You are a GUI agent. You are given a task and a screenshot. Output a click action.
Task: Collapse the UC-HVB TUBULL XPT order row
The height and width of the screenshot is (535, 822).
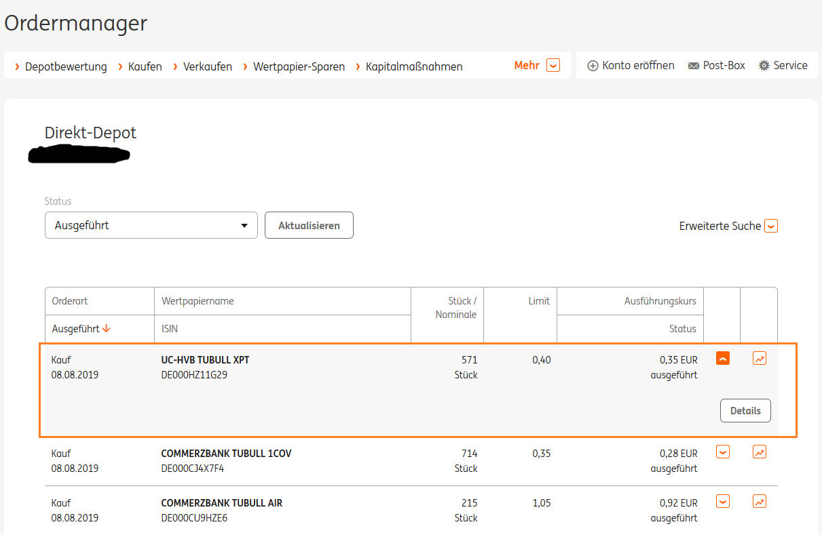point(723,359)
